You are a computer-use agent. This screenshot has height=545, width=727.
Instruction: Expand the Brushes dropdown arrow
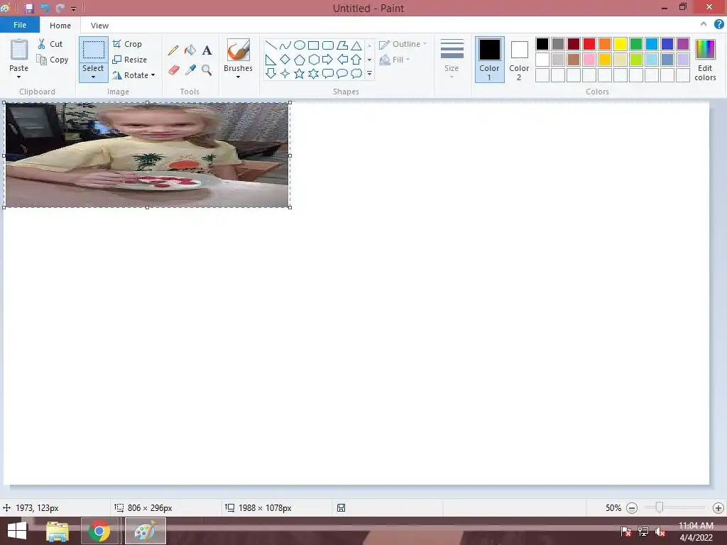pyautogui.click(x=238, y=77)
